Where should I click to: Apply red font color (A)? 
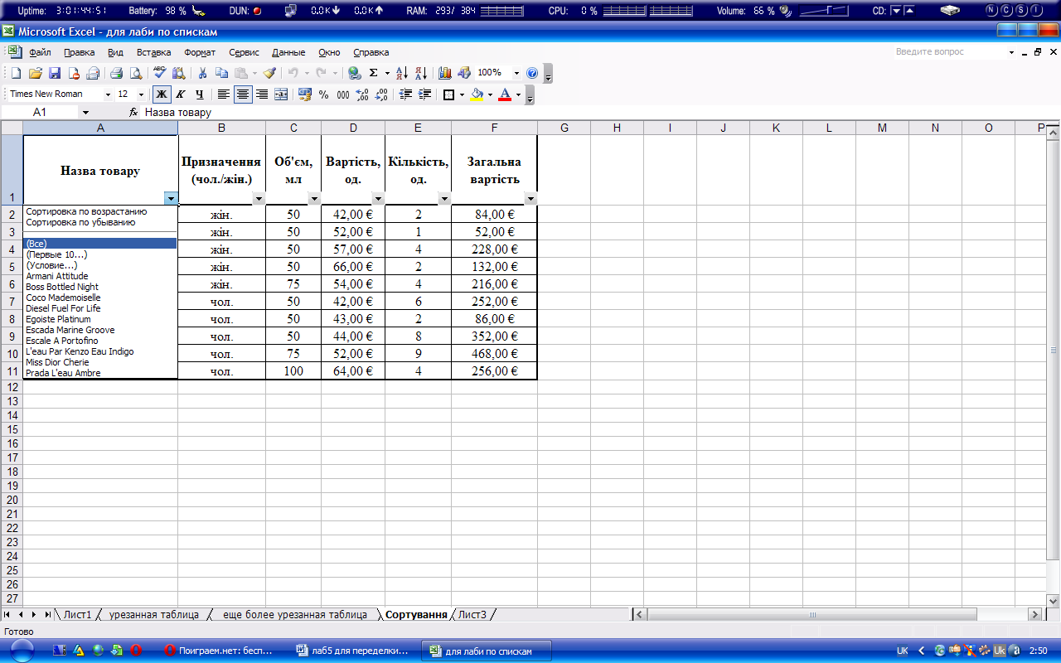point(505,94)
